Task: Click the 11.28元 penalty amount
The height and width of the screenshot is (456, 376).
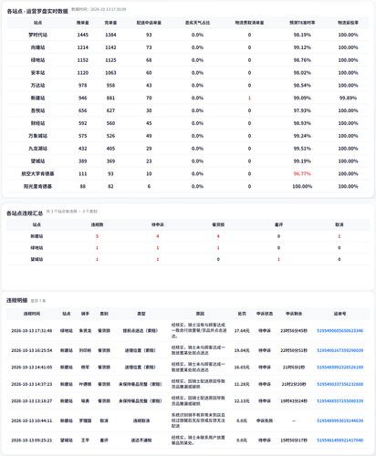Action: click(x=242, y=384)
